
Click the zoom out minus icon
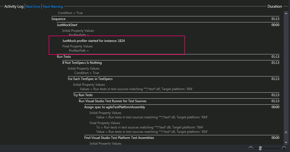point(251,148)
